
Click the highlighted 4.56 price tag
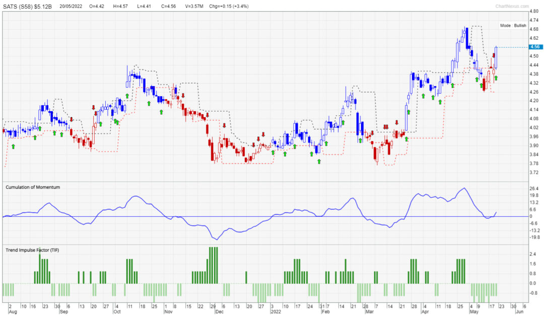[x=534, y=46]
